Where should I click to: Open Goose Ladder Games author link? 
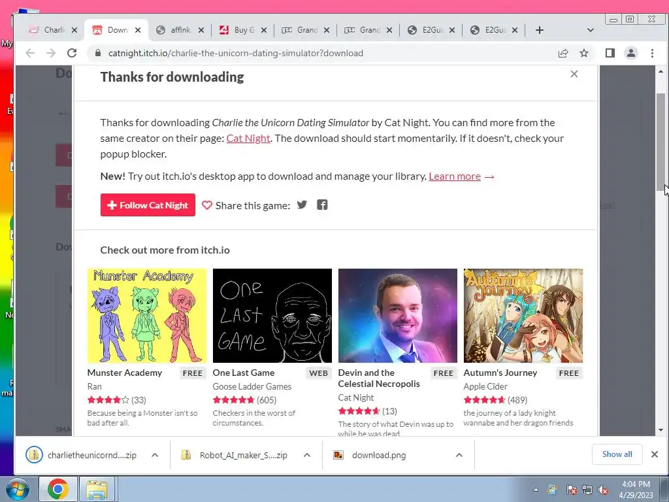tap(252, 386)
